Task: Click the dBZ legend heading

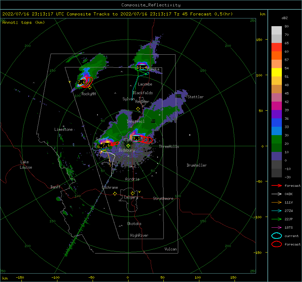Action: (285, 18)
